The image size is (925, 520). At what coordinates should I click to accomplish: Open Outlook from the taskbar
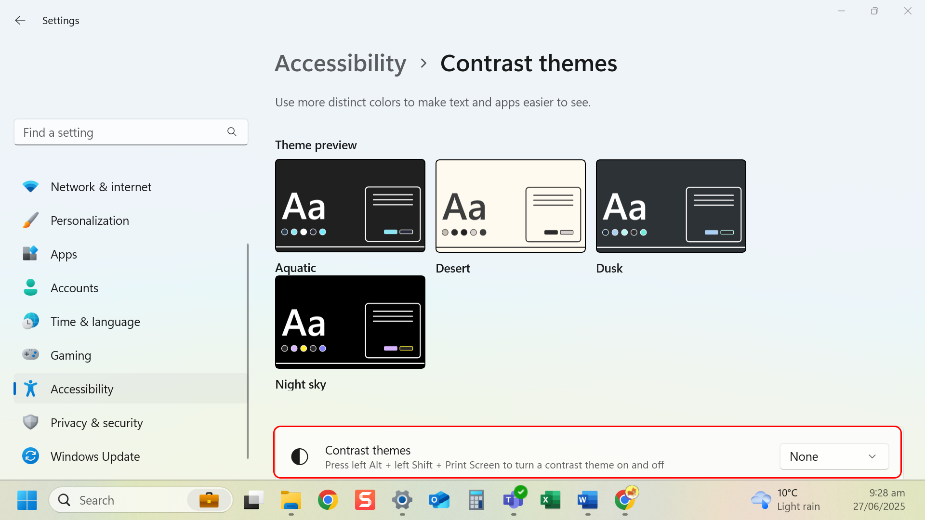(x=439, y=500)
